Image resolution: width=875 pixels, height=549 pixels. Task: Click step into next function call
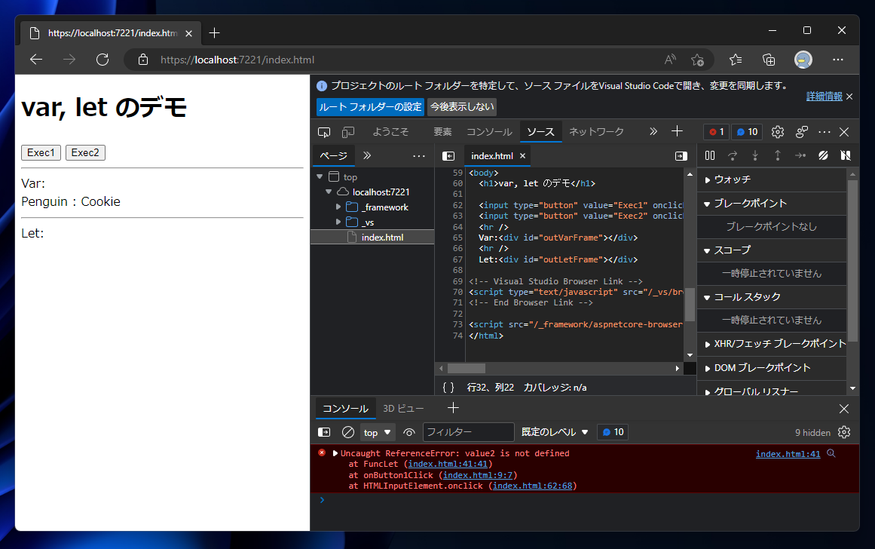[x=755, y=156]
